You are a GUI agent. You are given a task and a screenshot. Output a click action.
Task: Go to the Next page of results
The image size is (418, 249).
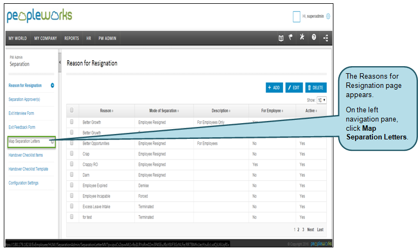click(x=310, y=229)
